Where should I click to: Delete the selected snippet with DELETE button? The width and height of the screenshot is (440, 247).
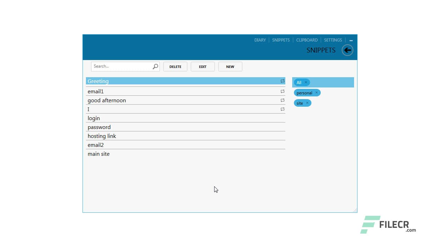(175, 66)
